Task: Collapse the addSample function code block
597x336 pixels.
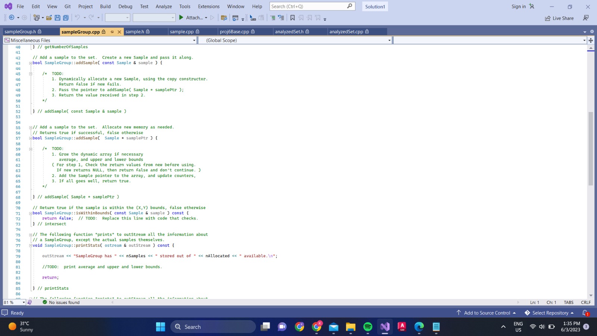Action: point(30,63)
